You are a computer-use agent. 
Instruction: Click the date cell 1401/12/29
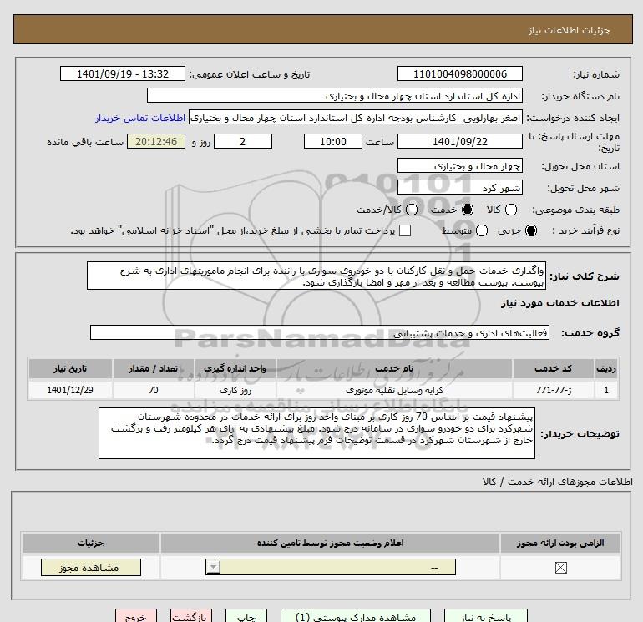point(69,390)
